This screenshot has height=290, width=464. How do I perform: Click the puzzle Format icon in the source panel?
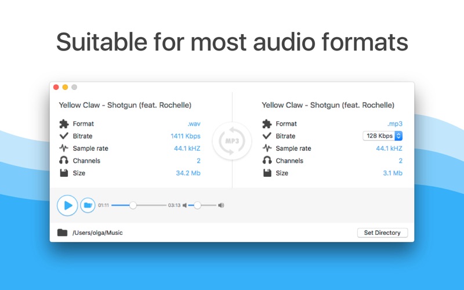point(64,124)
